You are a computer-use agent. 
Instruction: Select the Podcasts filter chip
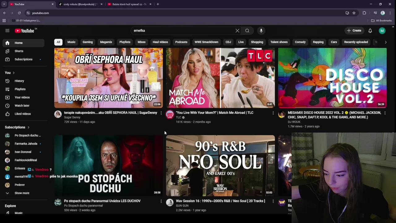[x=181, y=42]
